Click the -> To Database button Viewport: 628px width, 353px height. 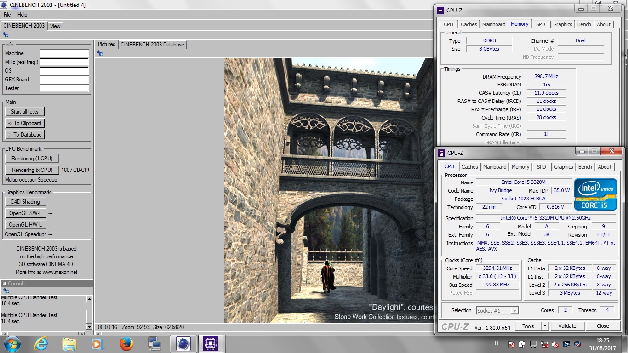pyautogui.click(x=25, y=135)
